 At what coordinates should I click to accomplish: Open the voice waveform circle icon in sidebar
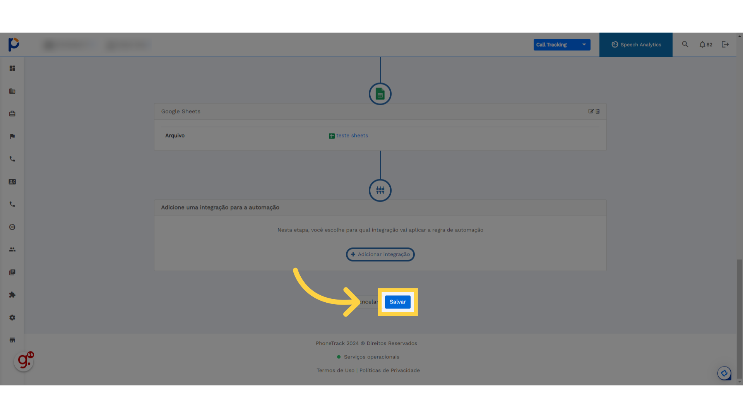[12, 227]
